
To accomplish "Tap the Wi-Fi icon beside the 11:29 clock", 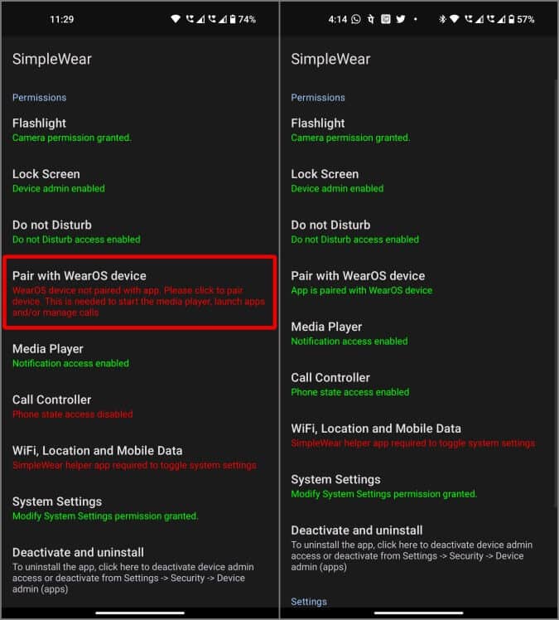I will pos(176,18).
